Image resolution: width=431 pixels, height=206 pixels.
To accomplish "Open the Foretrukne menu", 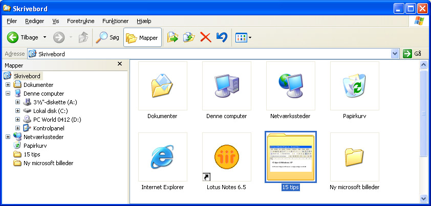I will point(80,21).
